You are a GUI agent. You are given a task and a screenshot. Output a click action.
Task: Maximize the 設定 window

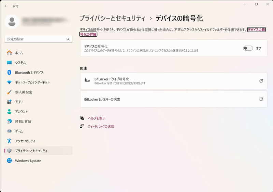(x=256, y=4)
